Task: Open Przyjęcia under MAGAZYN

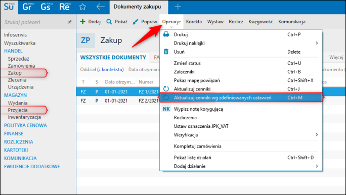Action: tap(18, 110)
